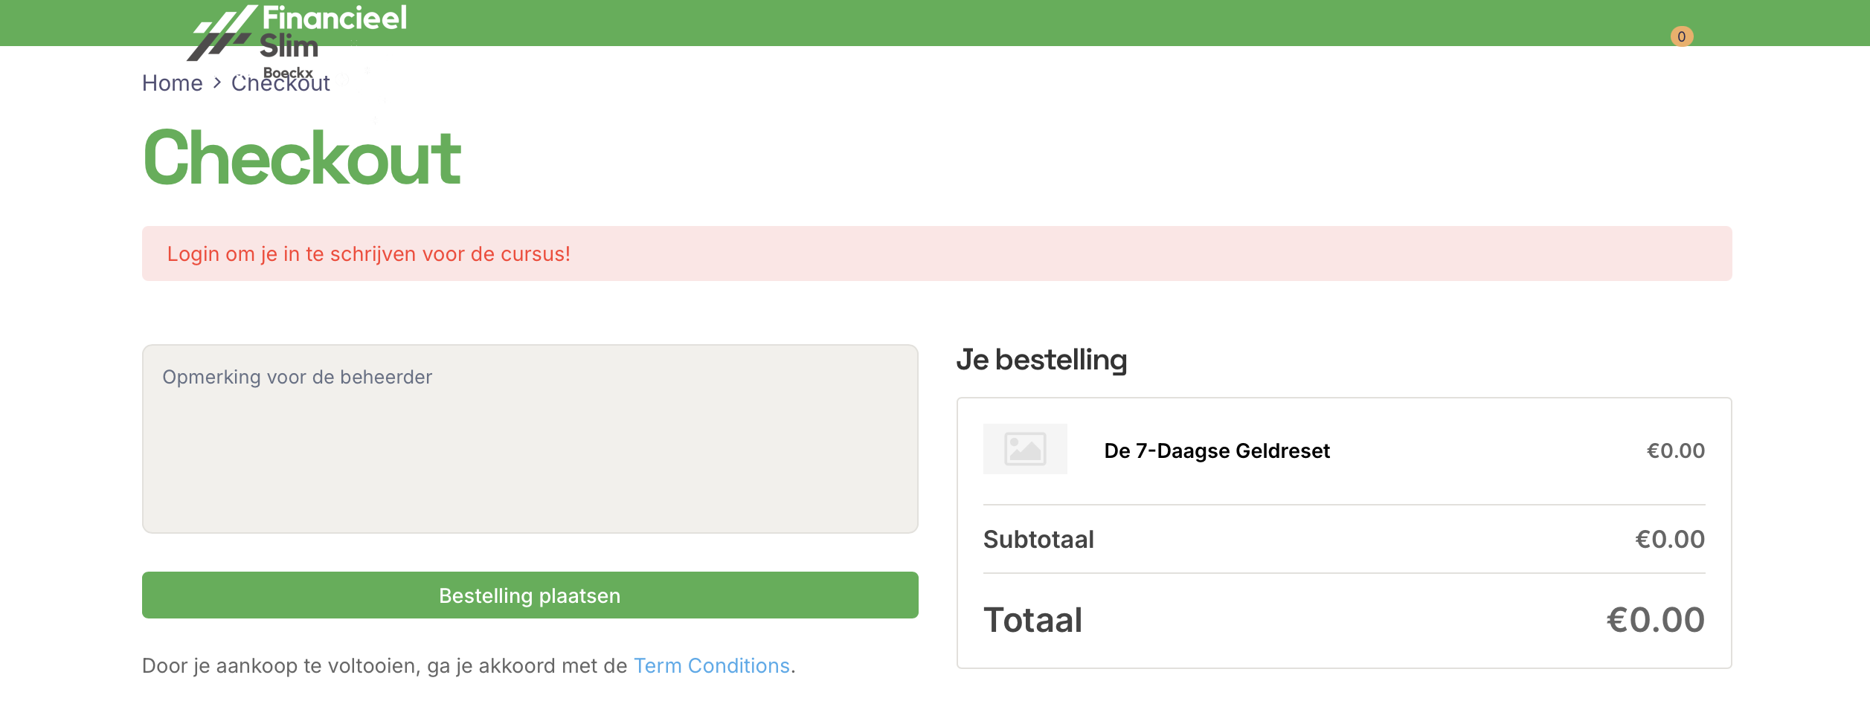1870x727 pixels.
Task: Click the breadcrumb chevron separator
Action: pos(217,83)
